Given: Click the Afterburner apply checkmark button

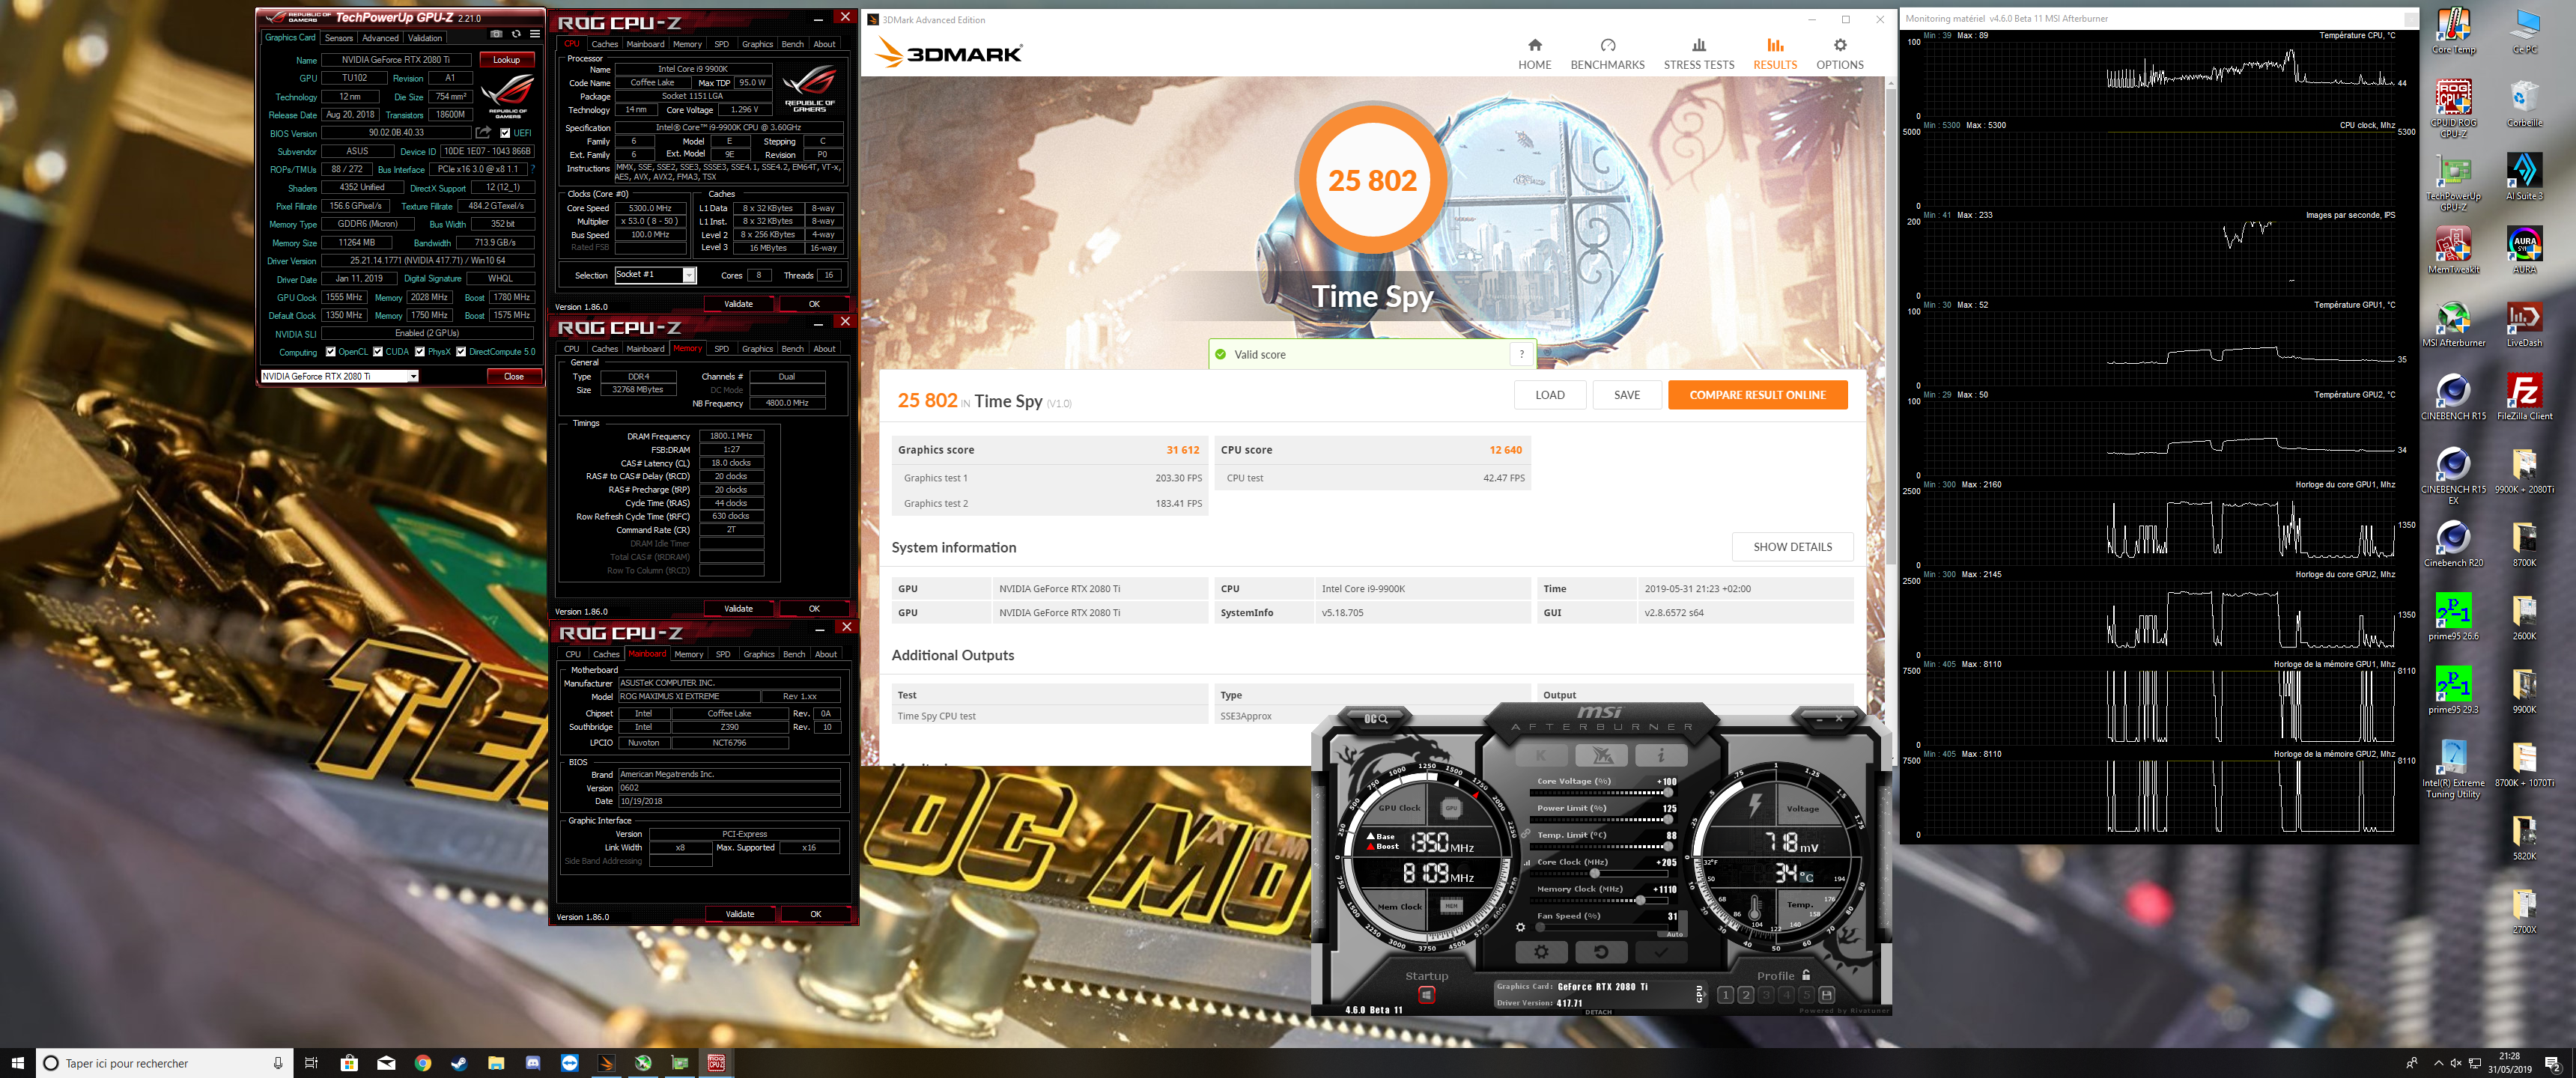Looking at the screenshot, I should pos(1661,952).
